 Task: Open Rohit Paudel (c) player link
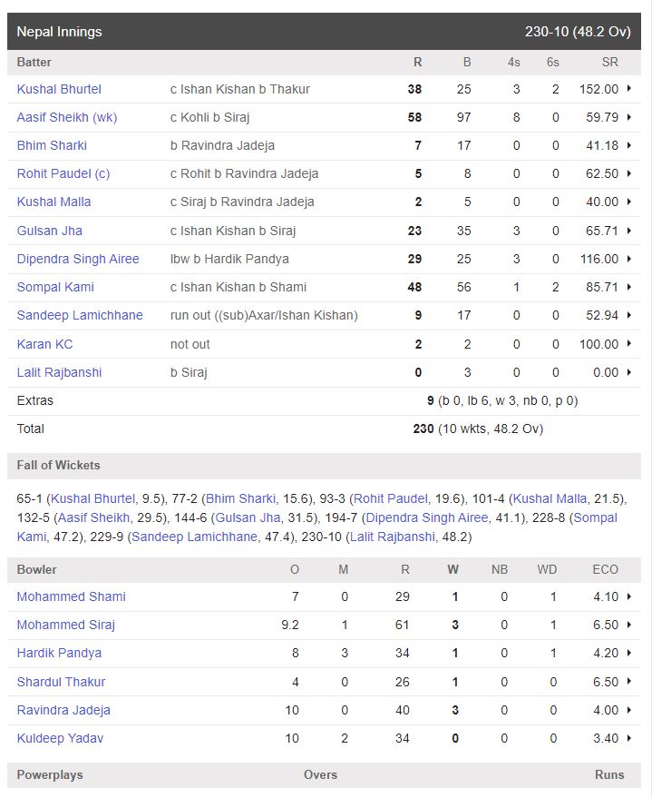coord(63,173)
